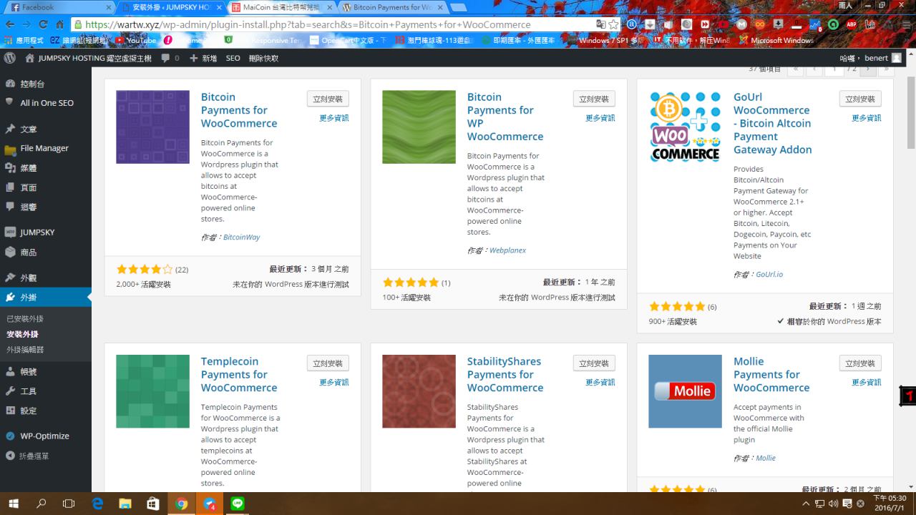View 更多資訊 for GoUrl WooCommerce plugin
The width and height of the screenshot is (916, 515).
(x=867, y=118)
